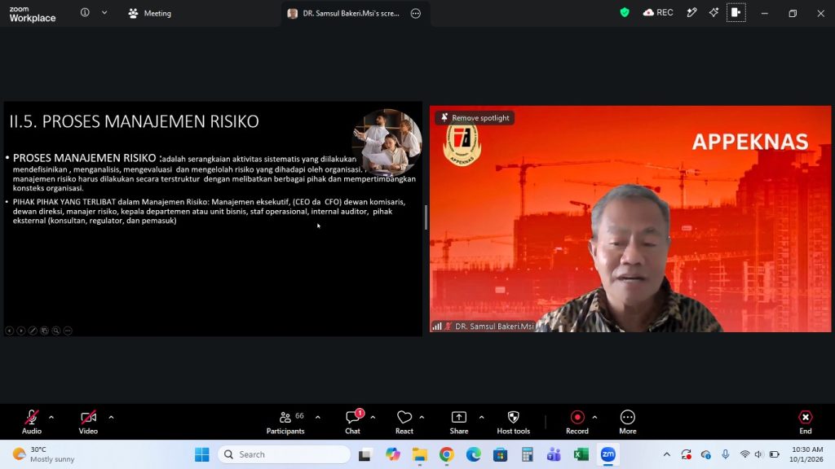Open the Meeting menu at top
This screenshot has height=469, width=835.
[x=150, y=13]
